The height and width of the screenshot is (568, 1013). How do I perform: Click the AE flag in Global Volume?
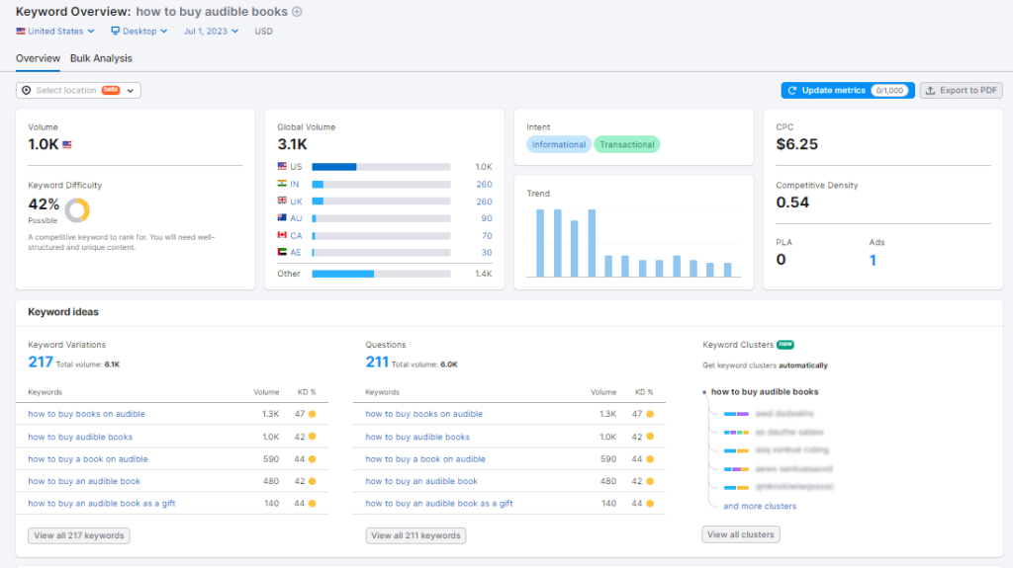pyautogui.click(x=282, y=253)
